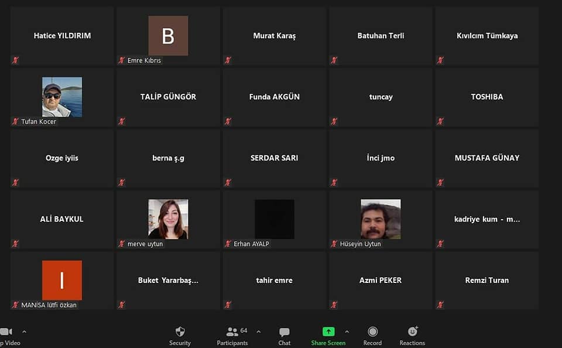The width and height of the screenshot is (562, 348).
Task: Click the muted mic icon on İnci jmo tile
Action: click(334, 183)
